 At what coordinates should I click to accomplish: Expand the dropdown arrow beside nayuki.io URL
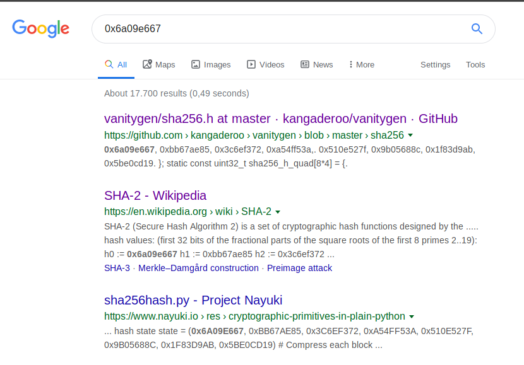[x=412, y=316]
